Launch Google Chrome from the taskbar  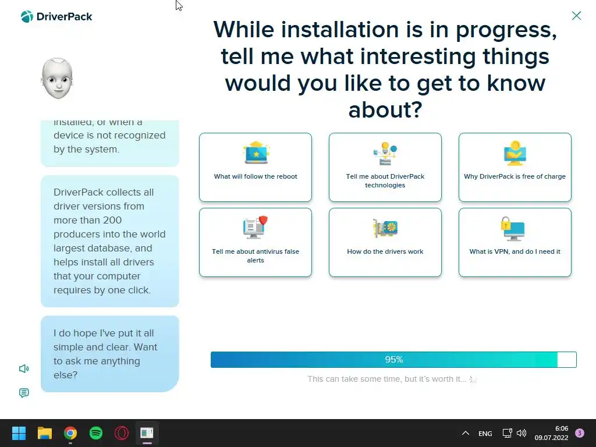tap(70, 433)
